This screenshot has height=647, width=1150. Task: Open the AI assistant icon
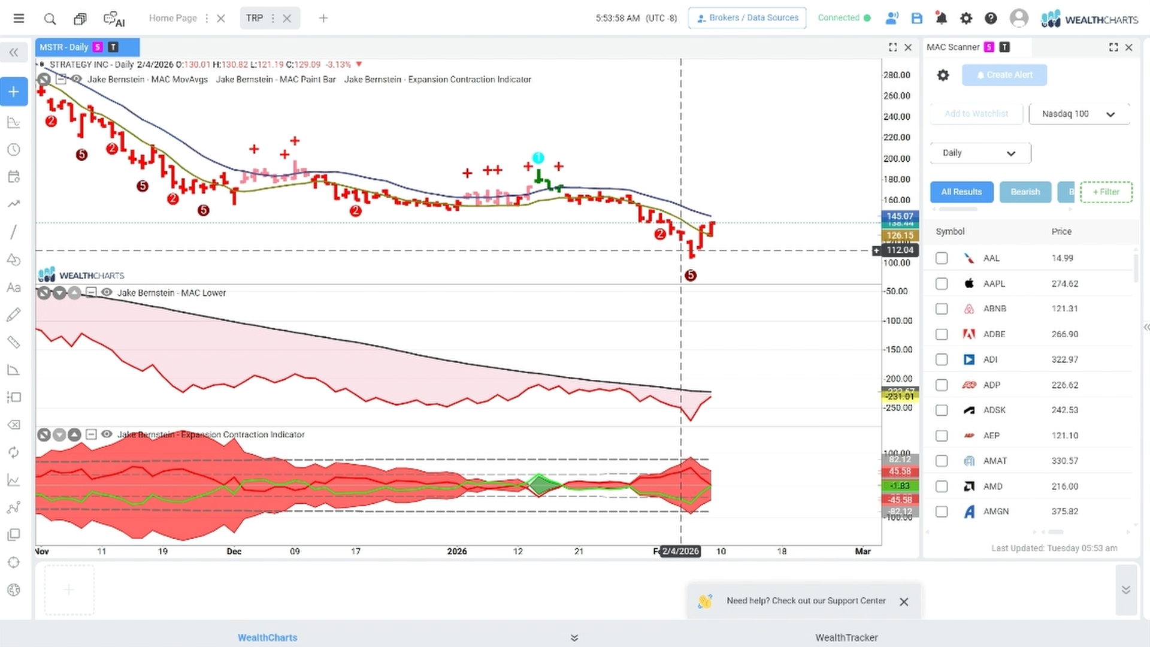point(113,19)
